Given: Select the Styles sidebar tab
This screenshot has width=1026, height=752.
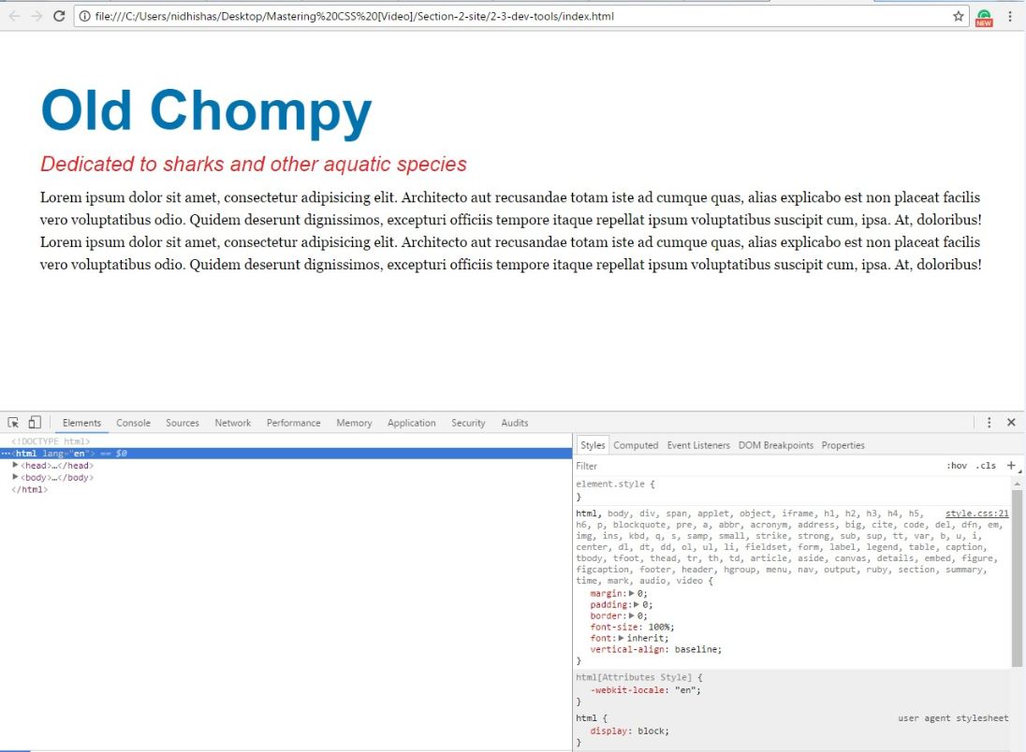Looking at the screenshot, I should 593,445.
